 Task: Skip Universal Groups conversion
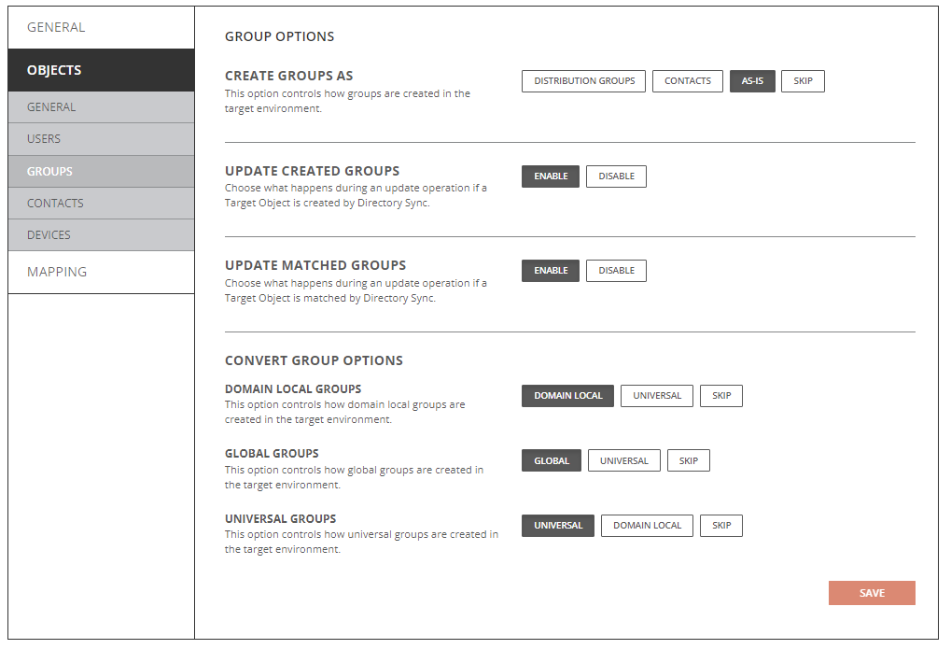[x=721, y=526]
